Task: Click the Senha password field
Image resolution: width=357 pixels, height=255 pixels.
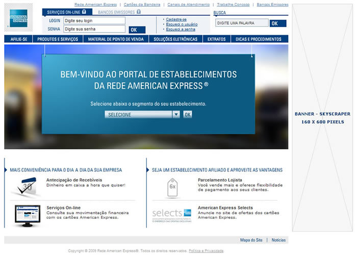Action: [x=94, y=29]
